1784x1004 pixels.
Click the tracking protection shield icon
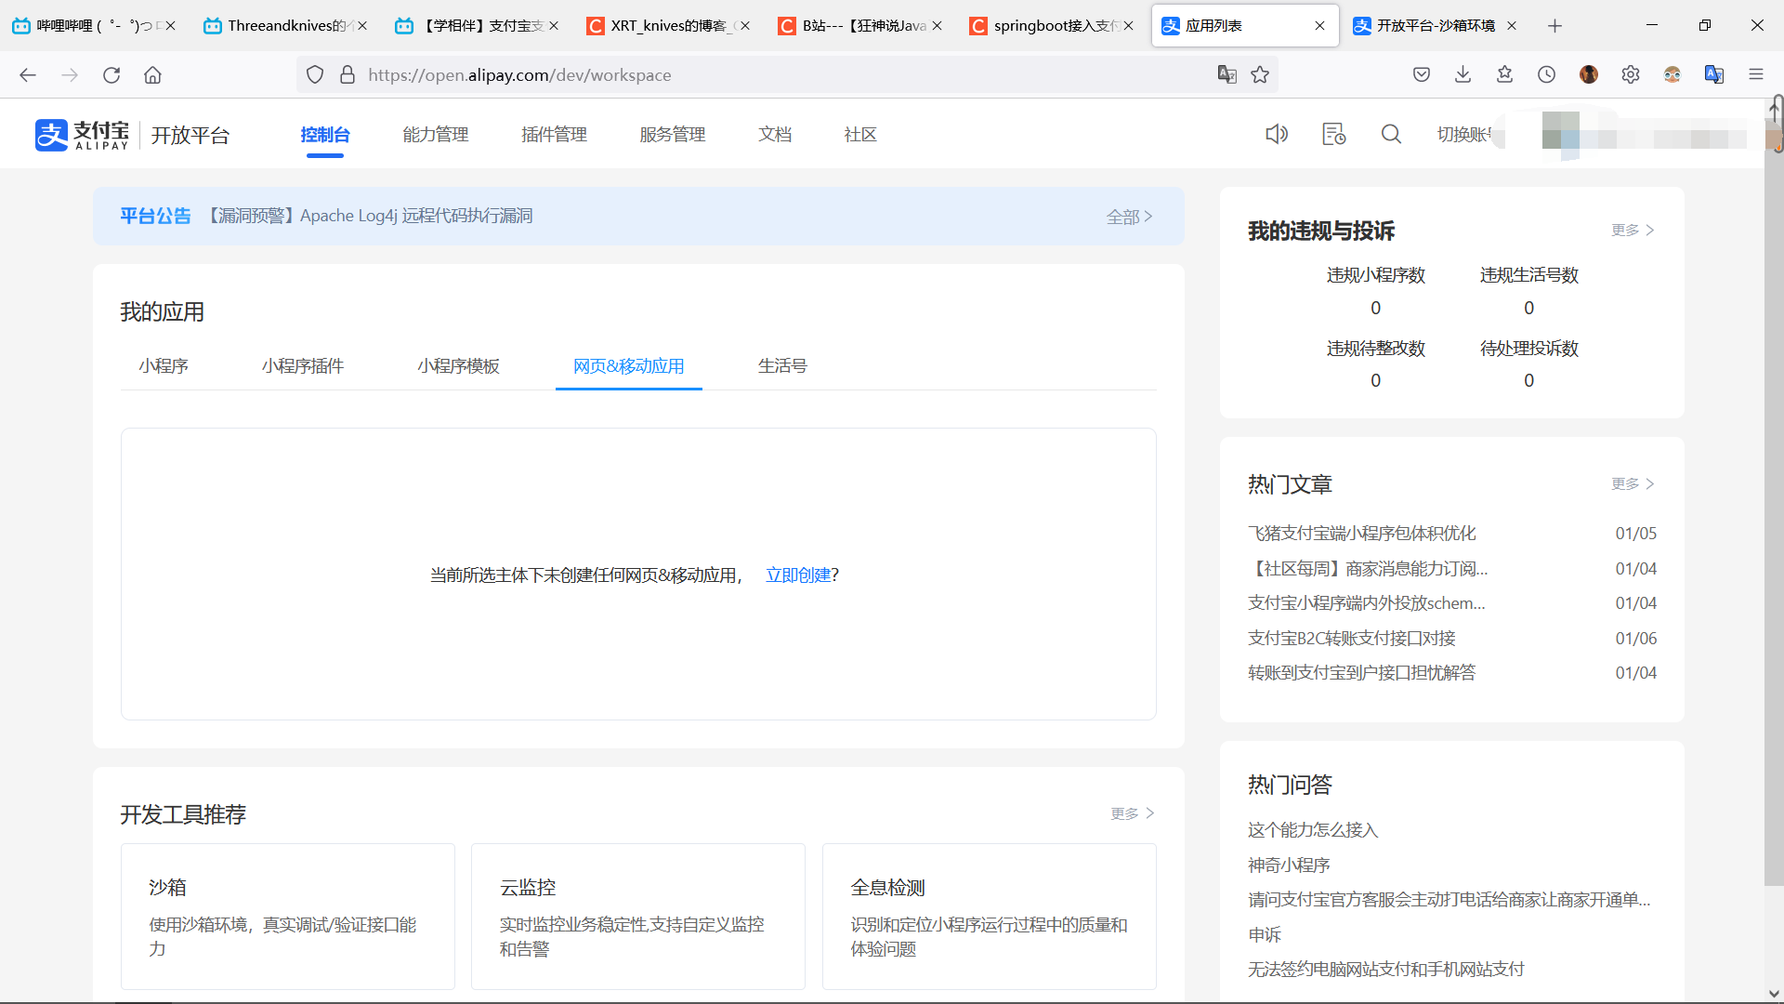point(315,74)
